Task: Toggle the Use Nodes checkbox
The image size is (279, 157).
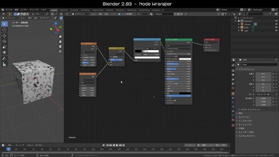Action: point(119,14)
